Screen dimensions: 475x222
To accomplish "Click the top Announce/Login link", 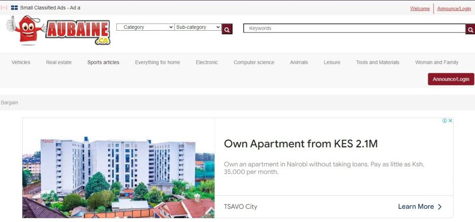I will (454, 9).
